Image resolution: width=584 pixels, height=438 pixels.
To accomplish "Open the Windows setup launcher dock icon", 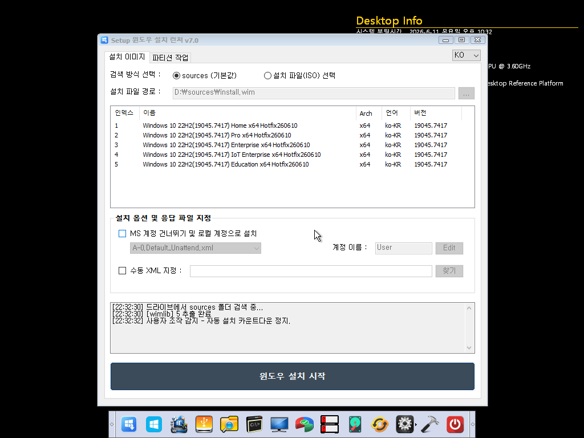I will [129, 424].
